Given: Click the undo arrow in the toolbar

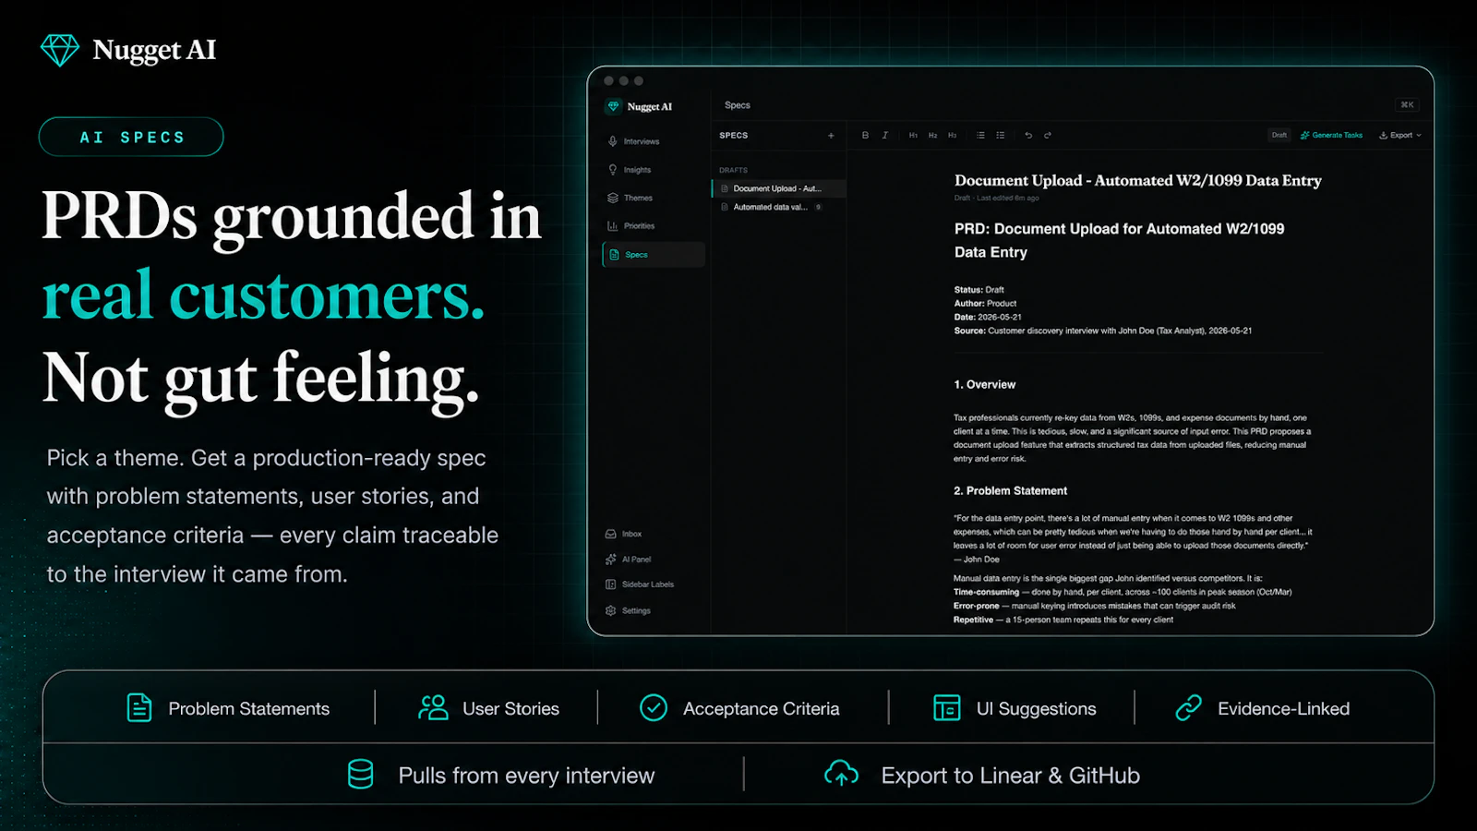Looking at the screenshot, I should point(1028,135).
